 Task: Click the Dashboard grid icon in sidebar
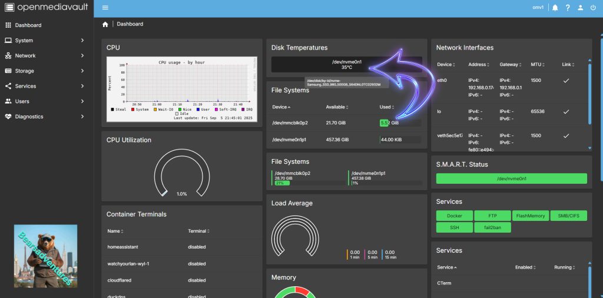(x=8, y=25)
